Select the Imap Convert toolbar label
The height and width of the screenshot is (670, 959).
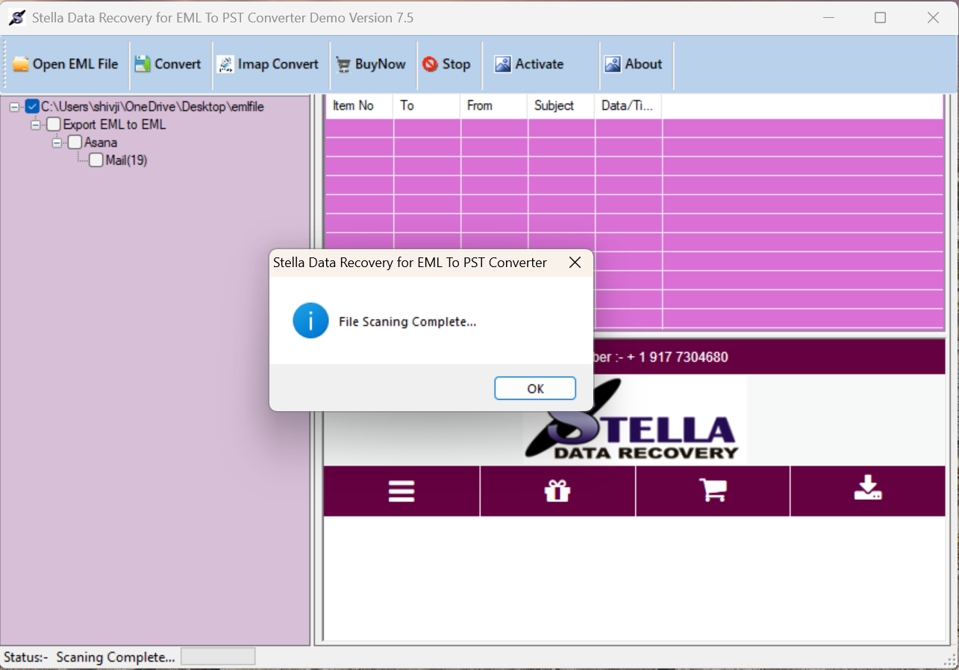click(278, 64)
